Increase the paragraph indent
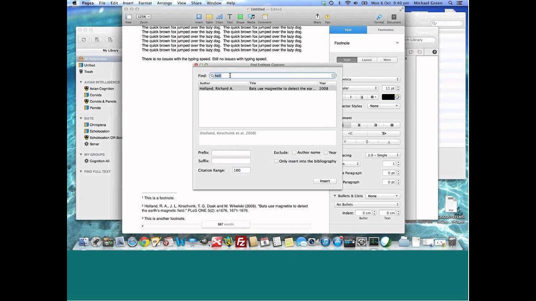Viewport: 536px width, 301px height. [x=384, y=133]
